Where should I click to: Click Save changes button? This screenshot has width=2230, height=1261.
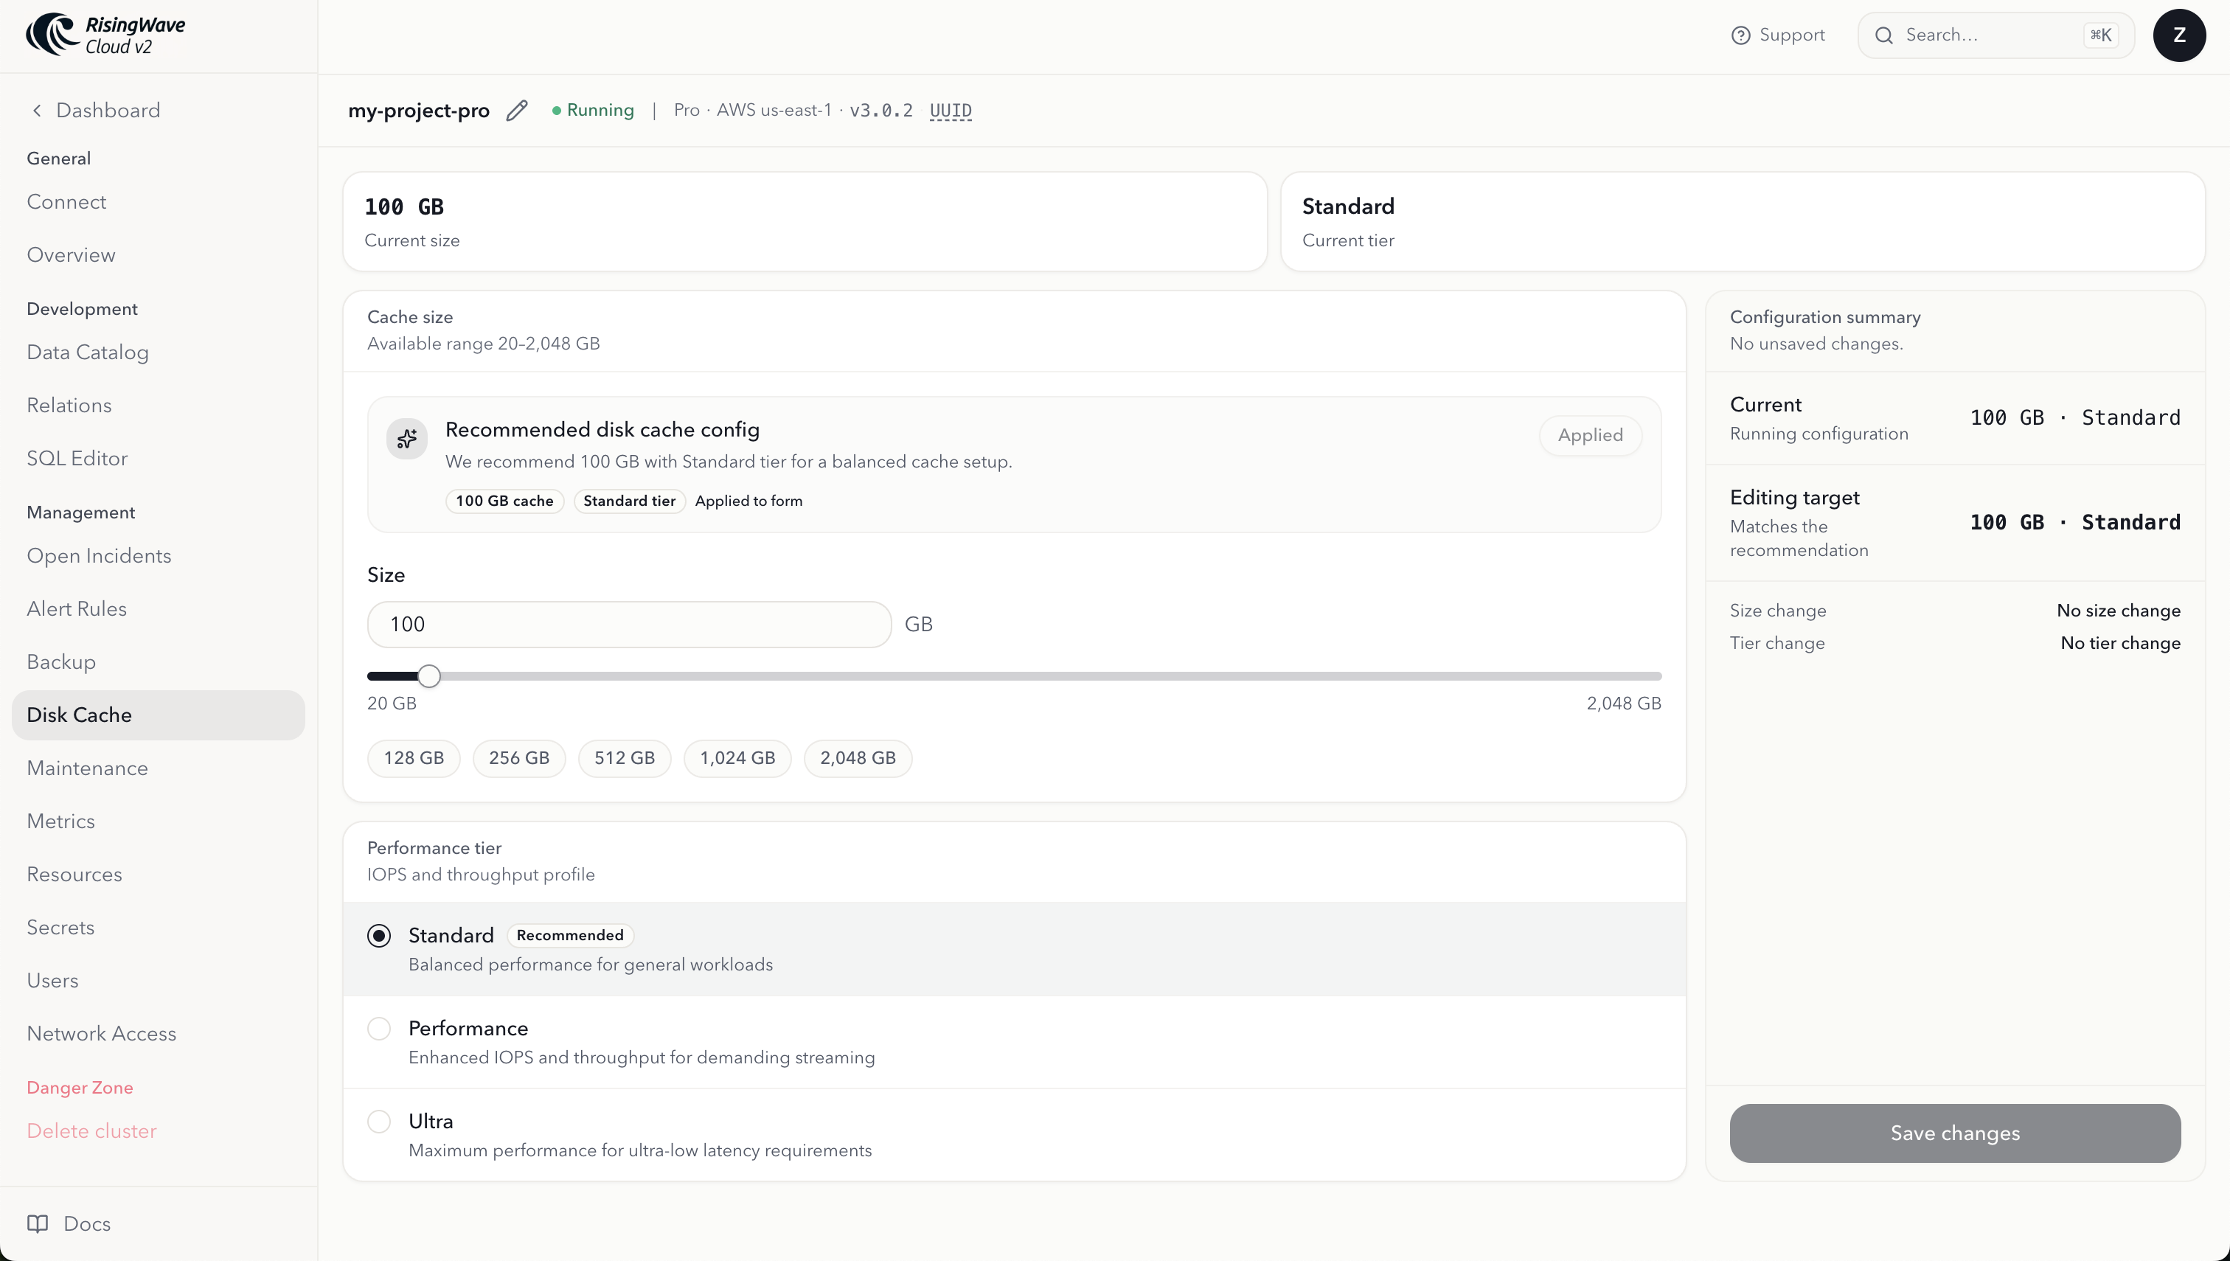(1955, 1133)
